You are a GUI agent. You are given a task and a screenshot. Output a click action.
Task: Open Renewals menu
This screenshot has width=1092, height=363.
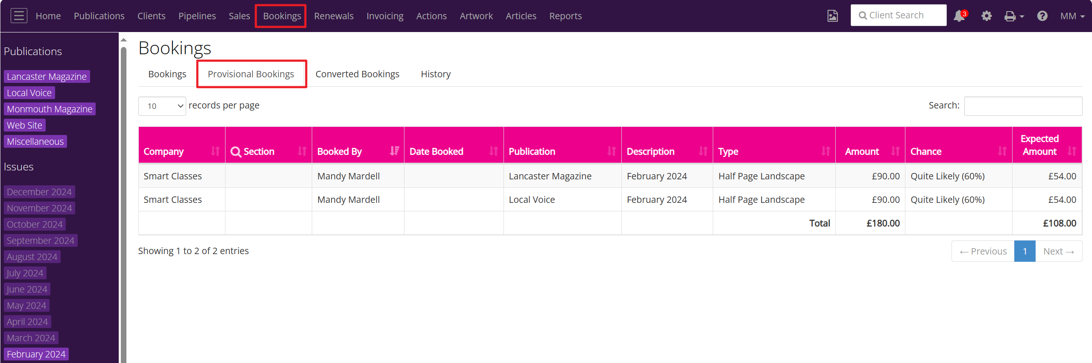[334, 16]
